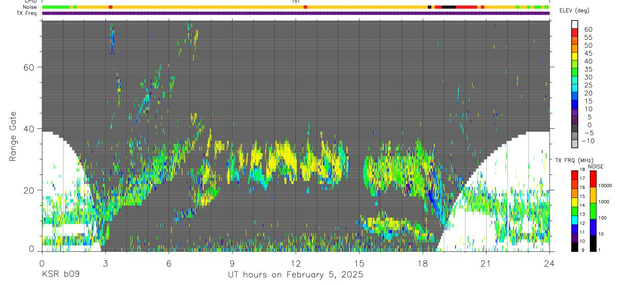Click the white top box of elevation colorbar
The height and width of the screenshot is (285, 618).
(x=574, y=23)
